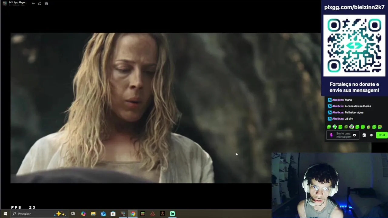Screen dimensions: 388x218
Task: Click the moderator badge beside 'Já sim'
Action: 329,119
